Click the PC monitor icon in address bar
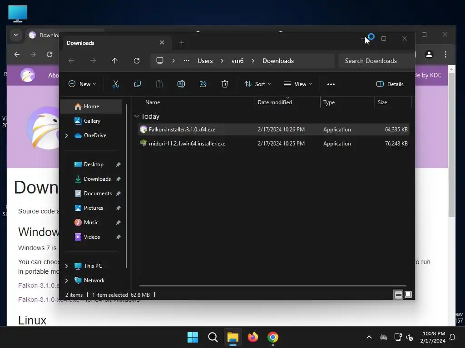Image resolution: width=465 pixels, height=348 pixels. point(160,61)
